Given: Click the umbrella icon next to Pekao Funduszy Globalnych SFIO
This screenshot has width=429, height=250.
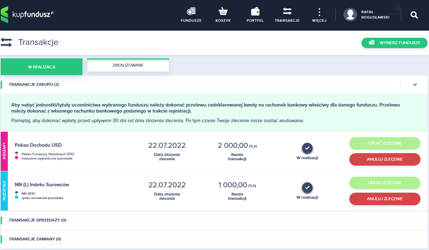Looking at the screenshot, I should 17,154.
